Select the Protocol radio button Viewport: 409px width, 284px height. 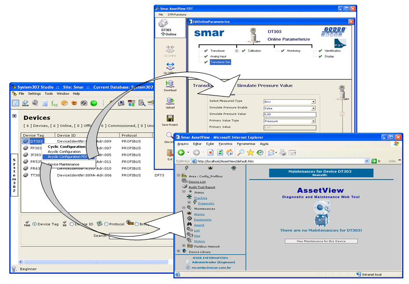point(106,224)
